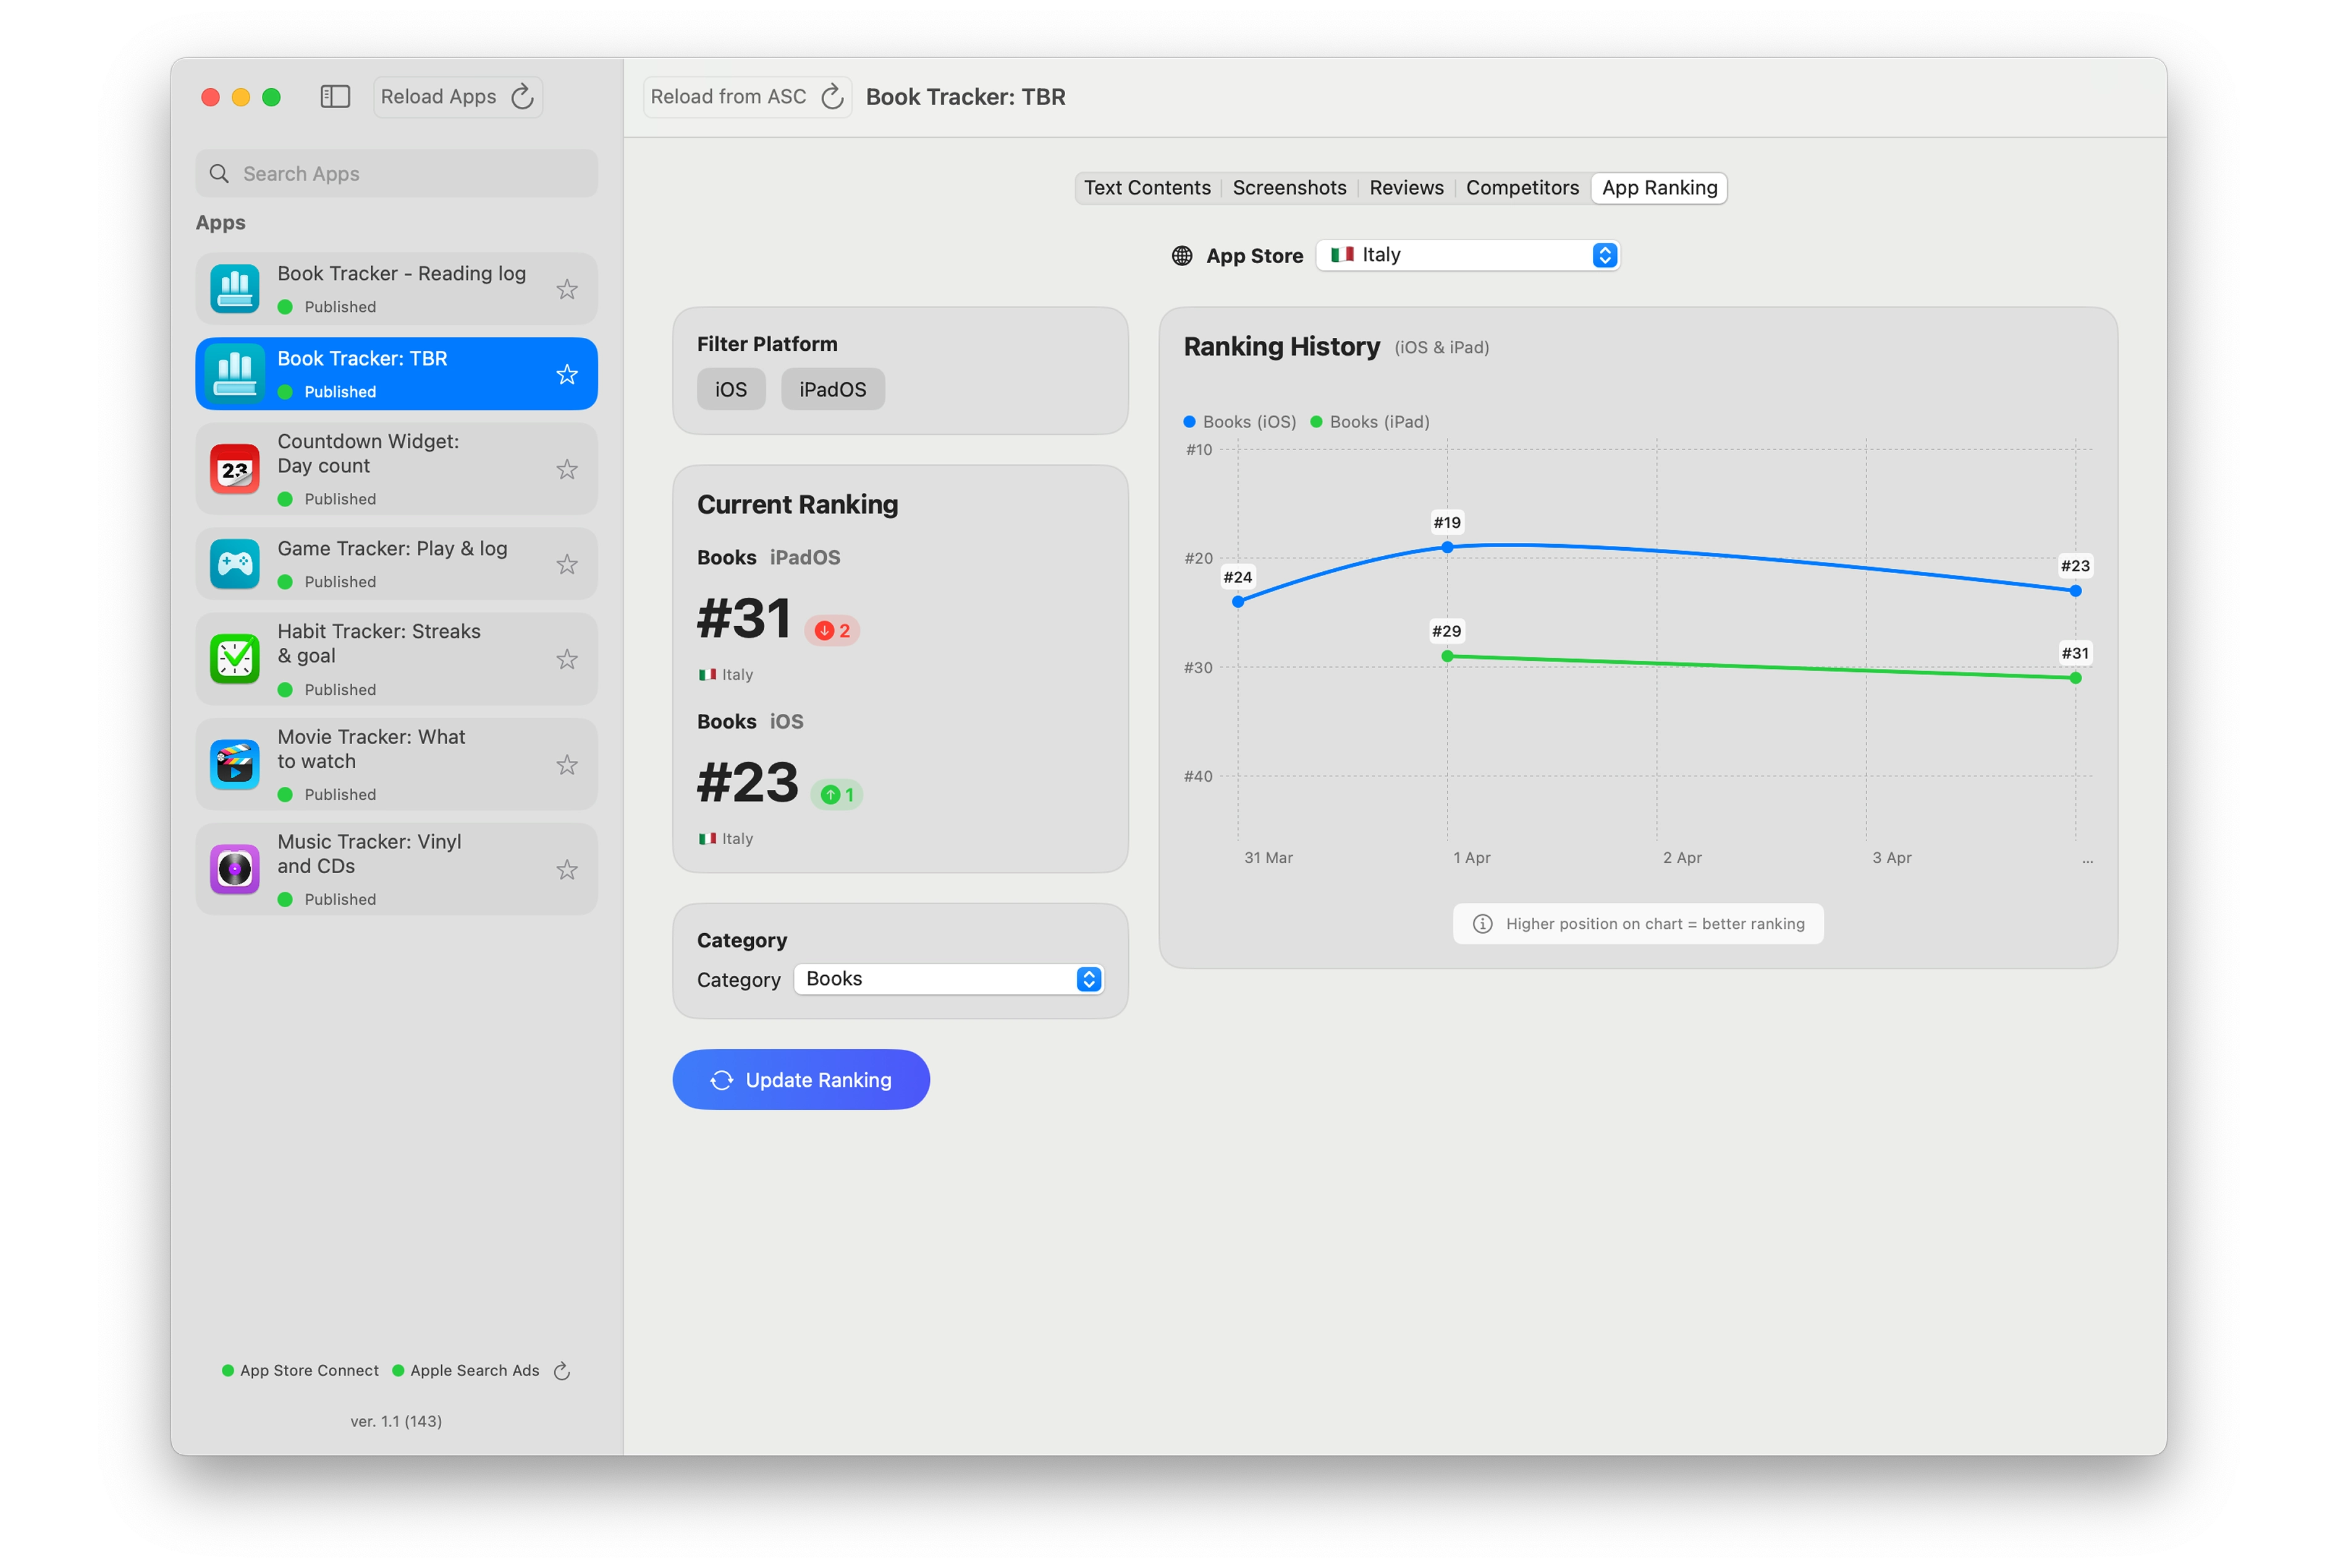Favorite Book Tracker - Reading log star

coord(567,289)
